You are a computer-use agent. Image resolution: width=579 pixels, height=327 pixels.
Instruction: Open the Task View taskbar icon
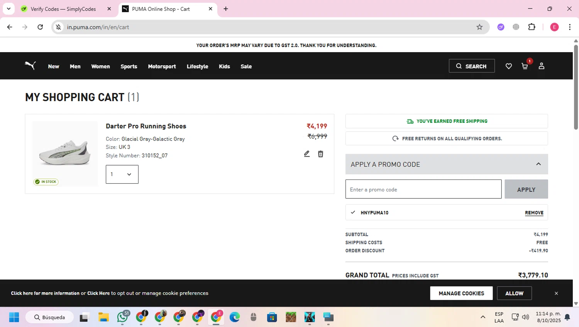[84, 317]
